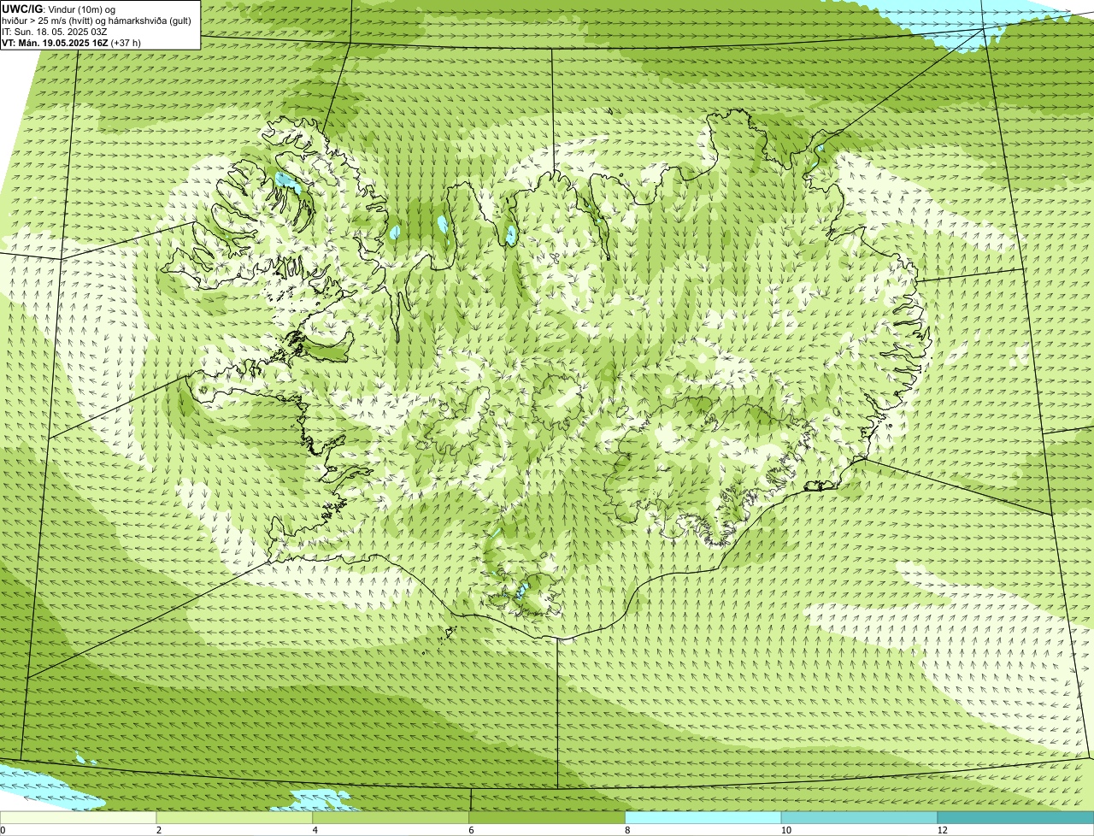Image resolution: width=1094 pixels, height=836 pixels.
Task: Click the legend tick label '12'
Action: tap(942, 830)
